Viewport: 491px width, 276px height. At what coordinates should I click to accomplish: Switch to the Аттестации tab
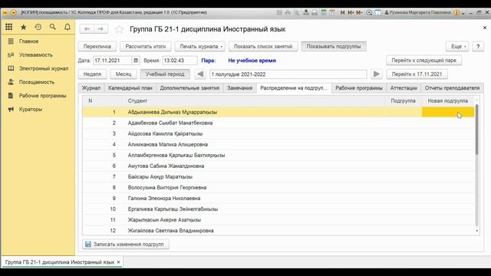[x=404, y=88]
